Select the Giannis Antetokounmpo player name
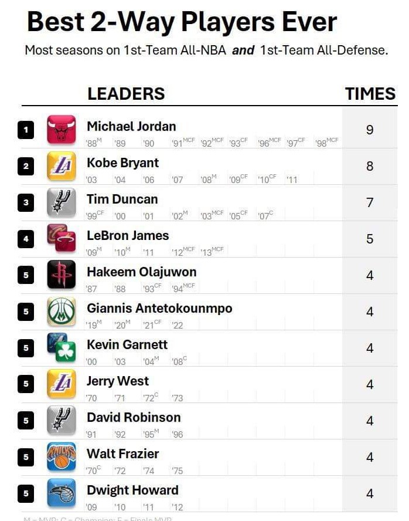The width and height of the screenshot is (409, 521). pyautogui.click(x=159, y=308)
